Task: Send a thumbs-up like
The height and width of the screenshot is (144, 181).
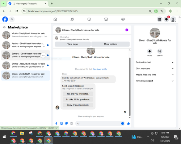Action: [x=128, y=123]
